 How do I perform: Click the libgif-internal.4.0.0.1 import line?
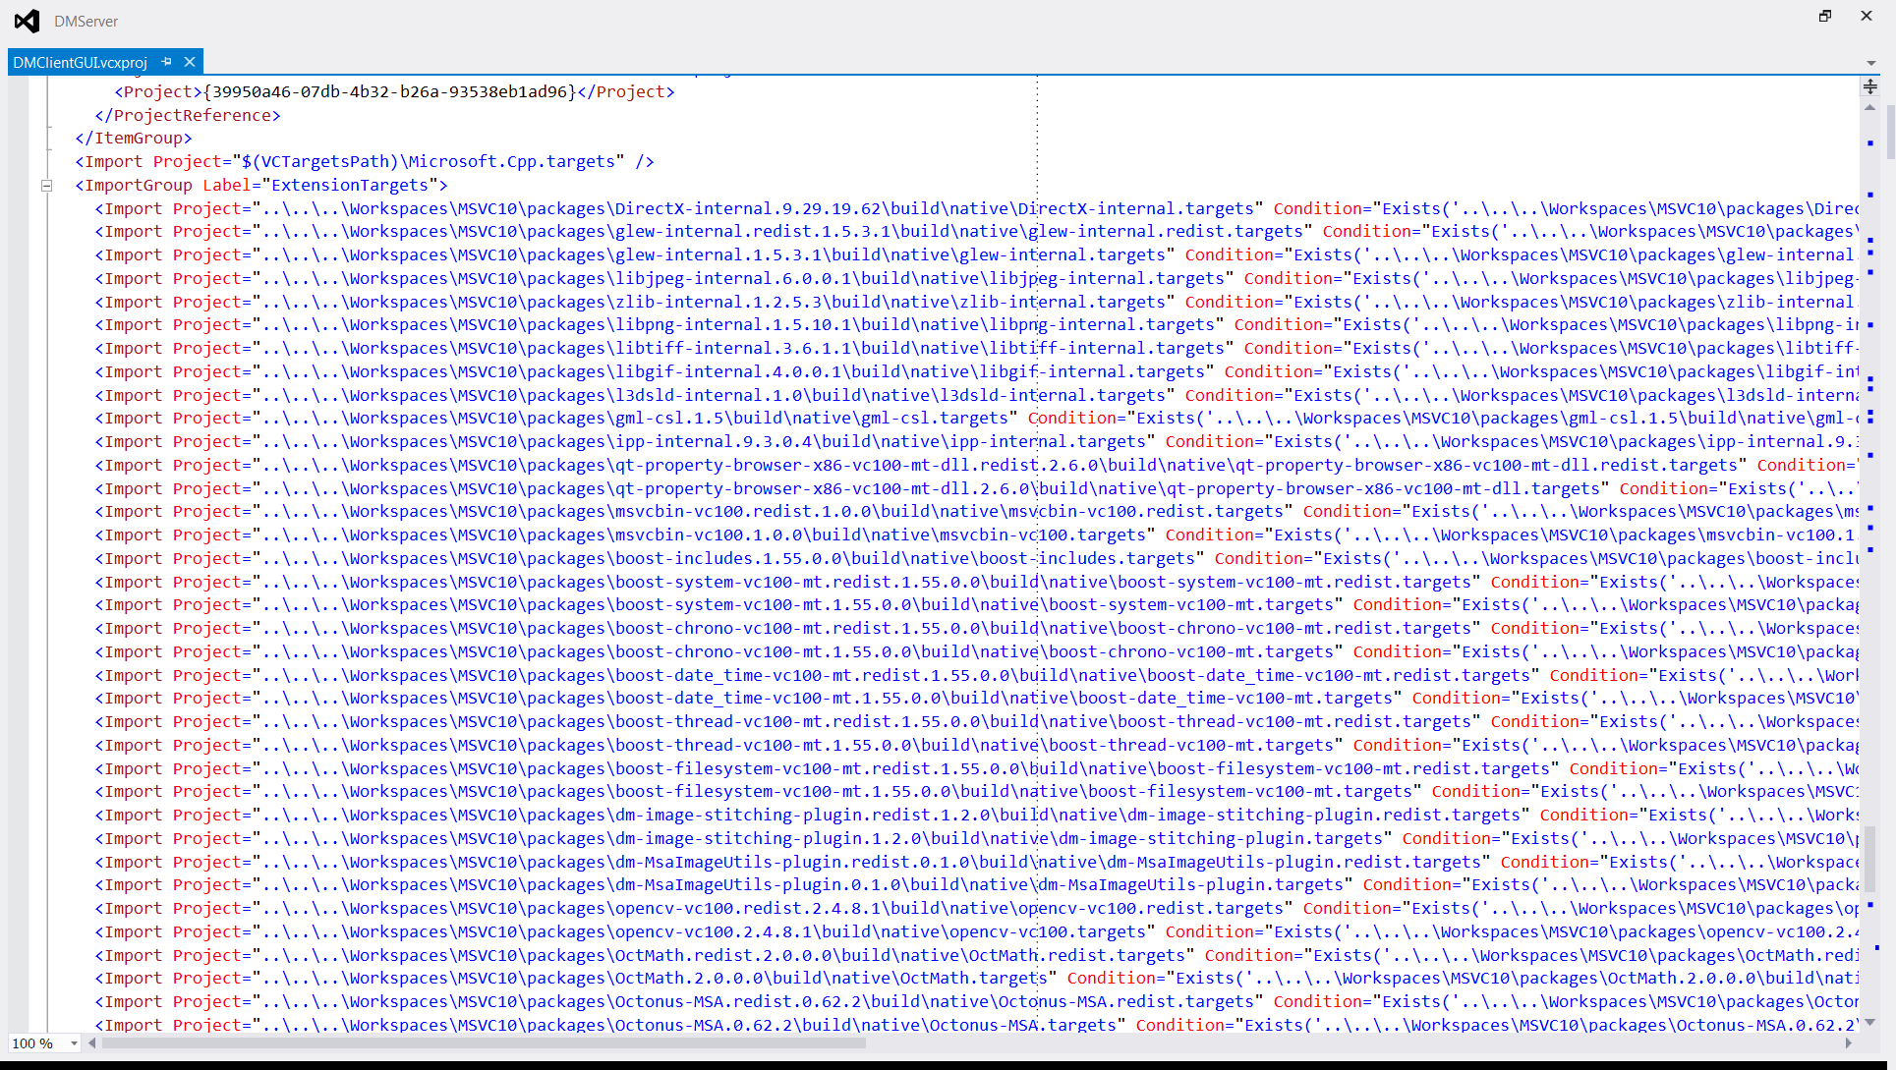(x=976, y=371)
